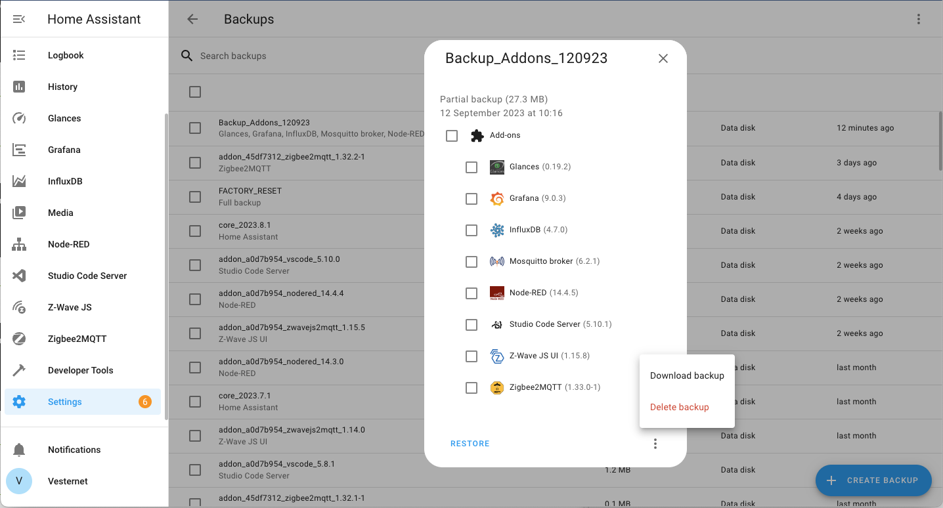Close the Backup_Addons_120923 dialog

coord(663,58)
